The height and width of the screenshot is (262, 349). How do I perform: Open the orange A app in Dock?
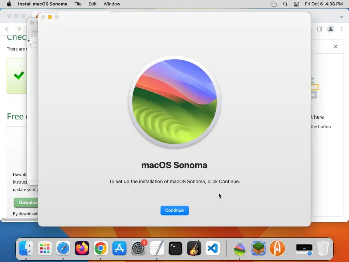click(277, 248)
